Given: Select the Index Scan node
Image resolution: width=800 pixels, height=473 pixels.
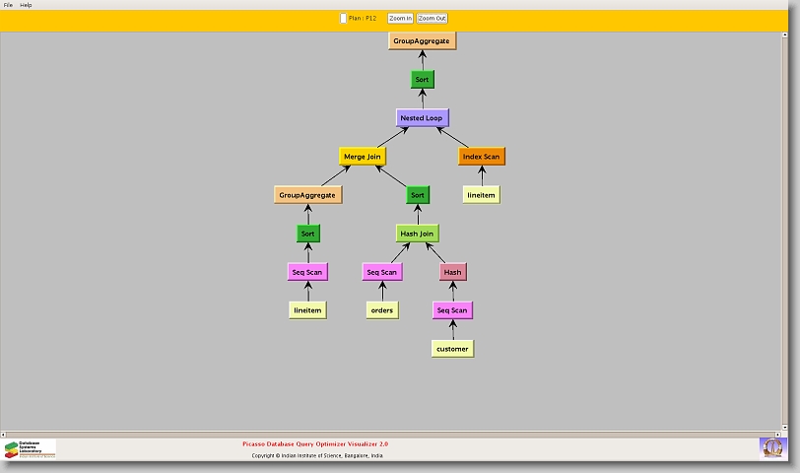Looking at the screenshot, I should click(482, 156).
